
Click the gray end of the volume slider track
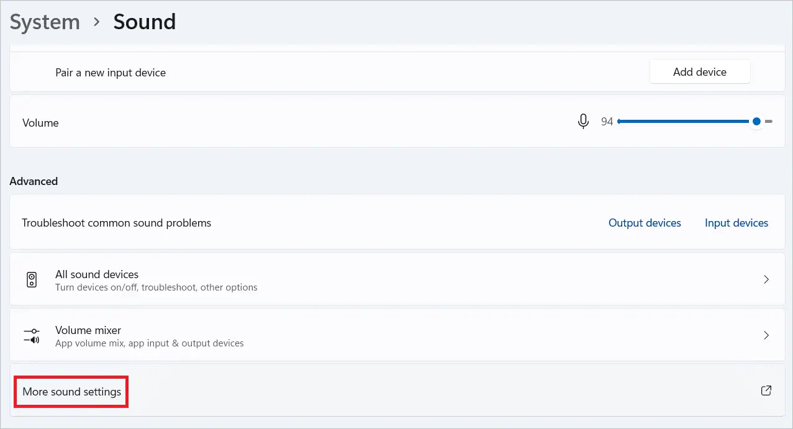[768, 122]
